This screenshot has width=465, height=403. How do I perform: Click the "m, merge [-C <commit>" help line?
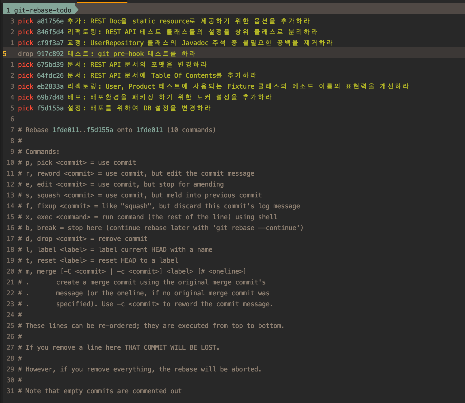132,271
